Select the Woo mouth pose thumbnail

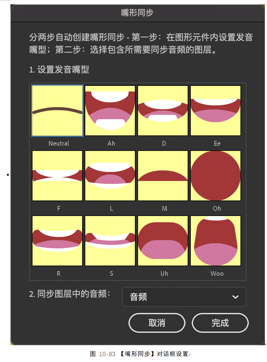point(216,241)
